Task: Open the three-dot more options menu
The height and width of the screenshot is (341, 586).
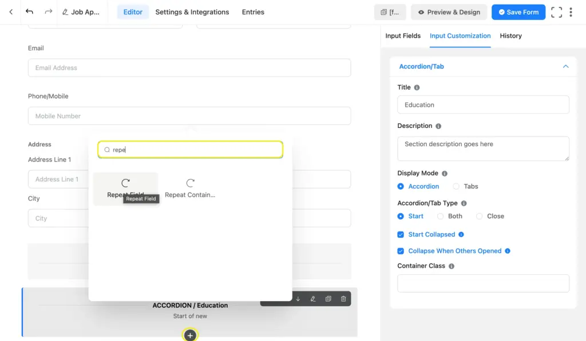Action: 571,12
